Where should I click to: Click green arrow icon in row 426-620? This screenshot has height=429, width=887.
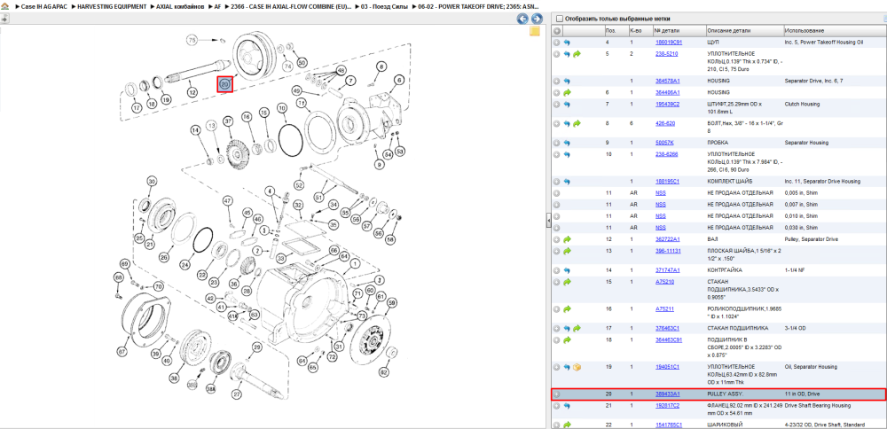coord(577,123)
